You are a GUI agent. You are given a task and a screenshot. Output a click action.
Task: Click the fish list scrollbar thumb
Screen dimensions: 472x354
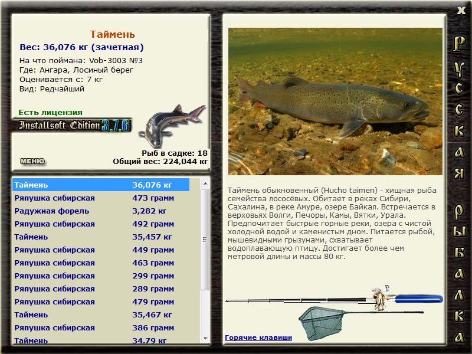coord(205,236)
